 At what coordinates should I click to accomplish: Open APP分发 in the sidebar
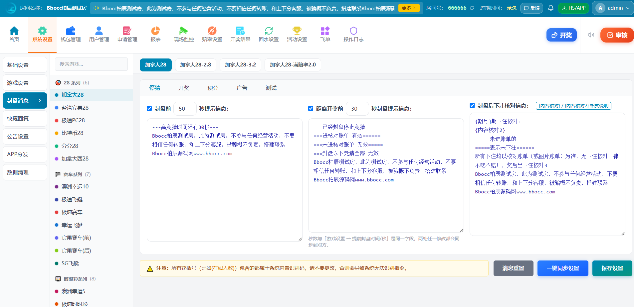(x=25, y=154)
